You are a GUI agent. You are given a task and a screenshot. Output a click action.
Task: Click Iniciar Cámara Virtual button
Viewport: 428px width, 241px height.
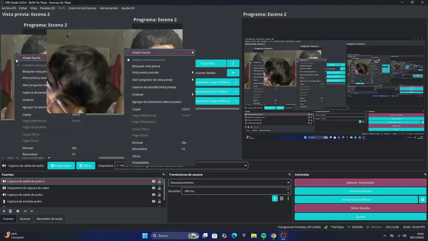pos(356,199)
